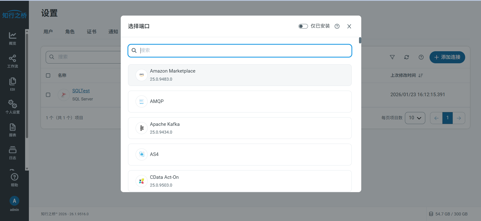Click the CData Act-On version 25.0.9503.0
This screenshot has height=221, width=481.
pyautogui.click(x=161, y=185)
